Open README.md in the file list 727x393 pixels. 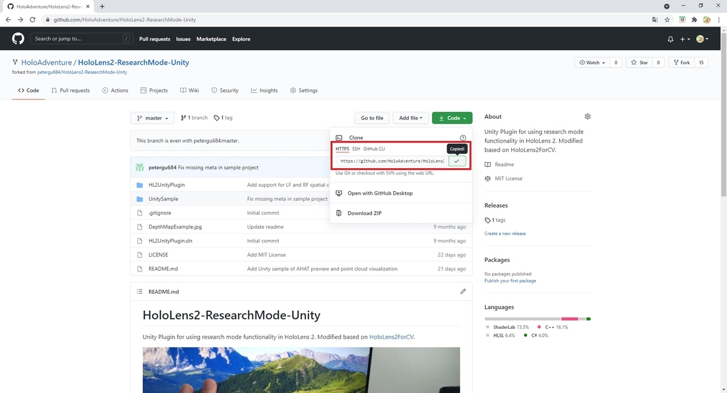point(163,268)
